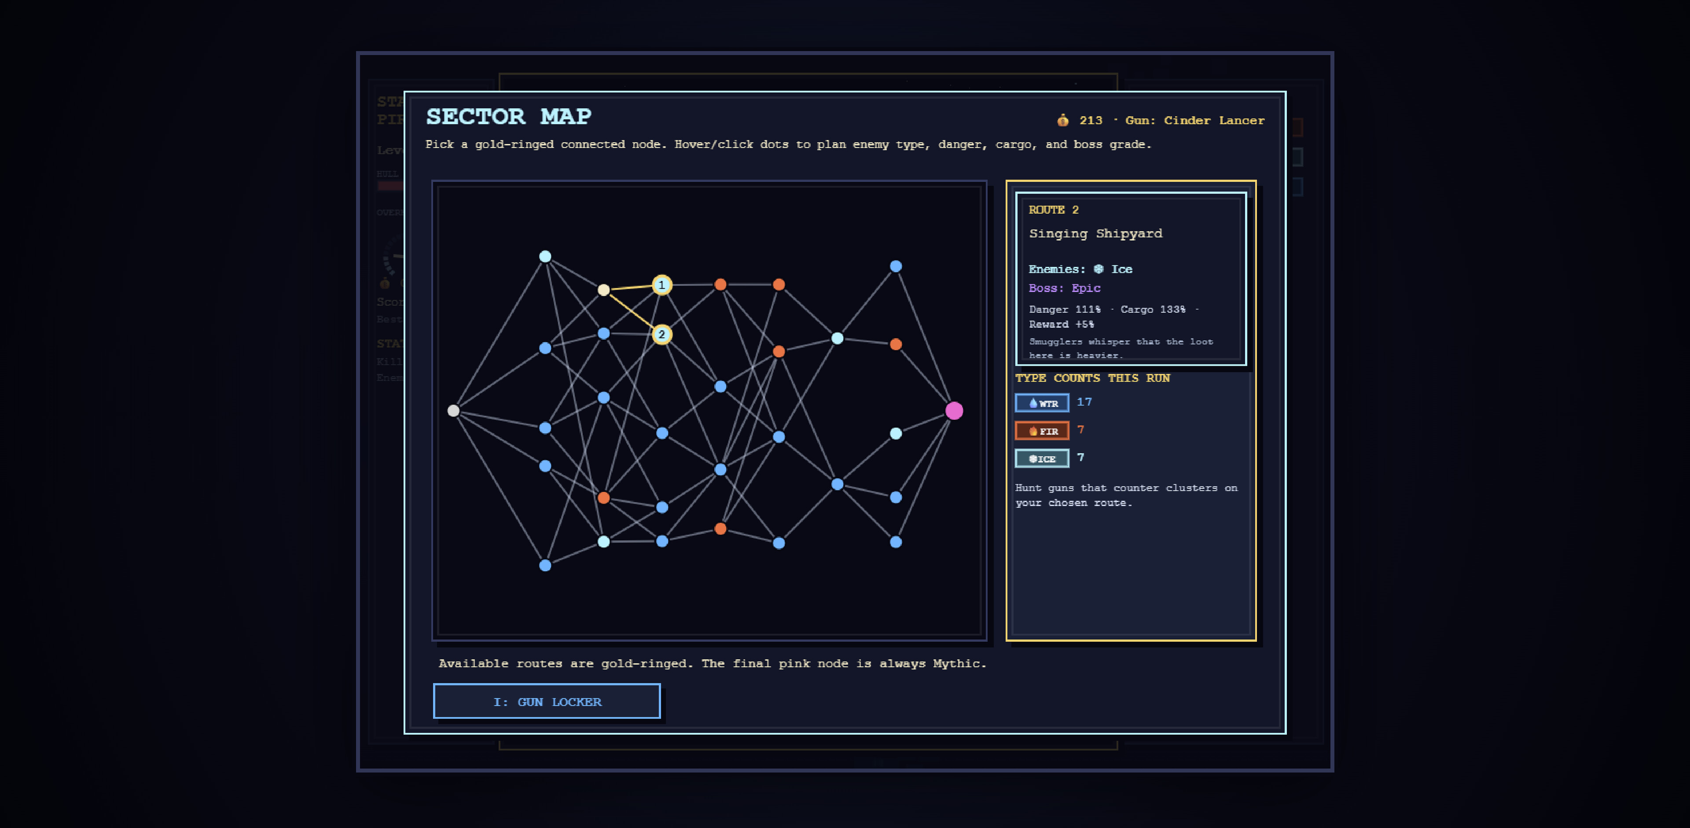Click the blue node in the two-node column

pyautogui.click(x=837, y=484)
